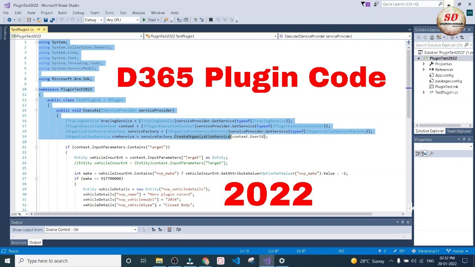Click the Undo toolbar icon
The width and height of the screenshot is (475, 267).
[62, 20]
